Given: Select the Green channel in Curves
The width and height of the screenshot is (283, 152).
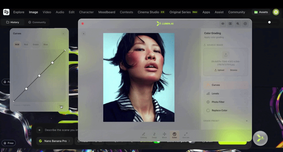Looking at the screenshot, I should coord(36,44).
